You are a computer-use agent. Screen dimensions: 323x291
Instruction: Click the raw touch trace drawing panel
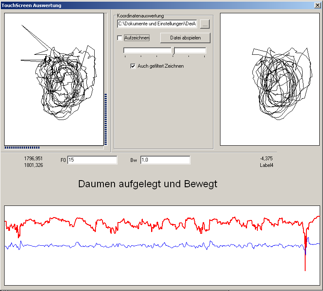pos(54,79)
